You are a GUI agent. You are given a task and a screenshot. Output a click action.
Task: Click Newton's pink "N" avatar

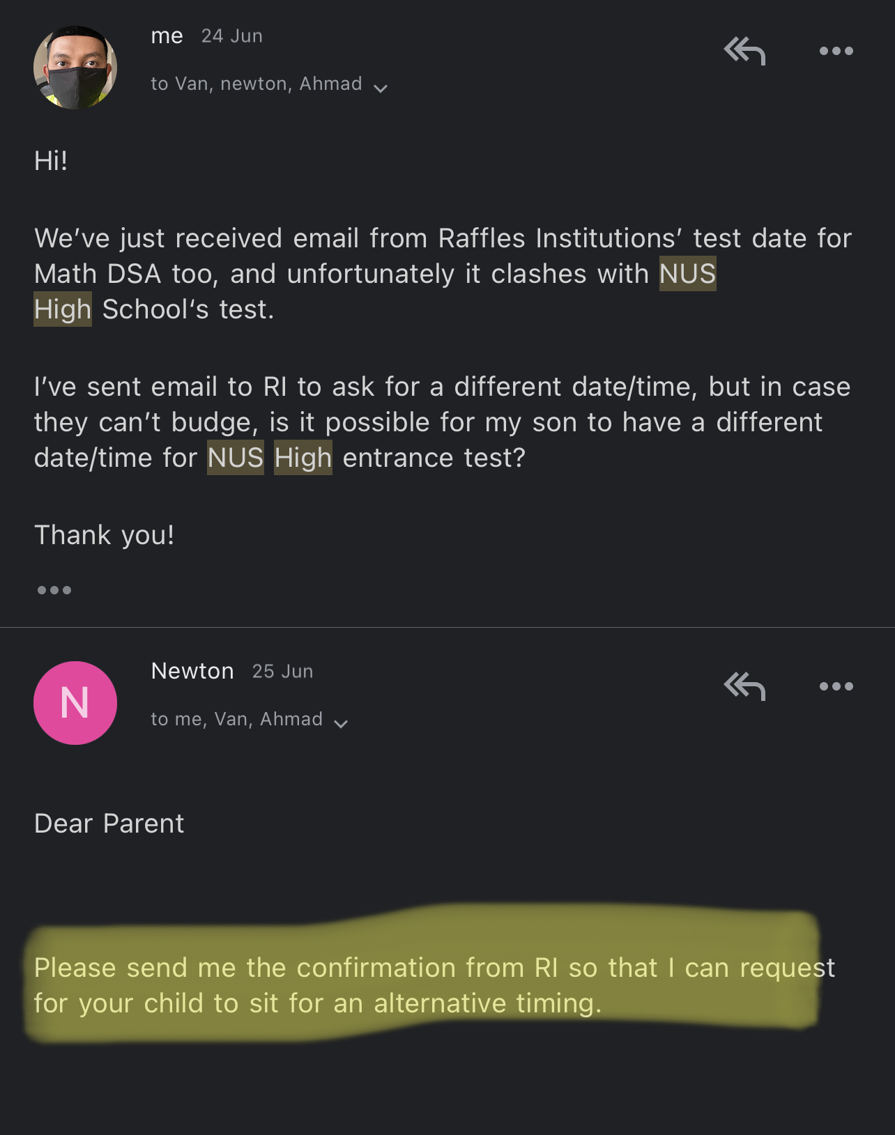[x=75, y=702]
